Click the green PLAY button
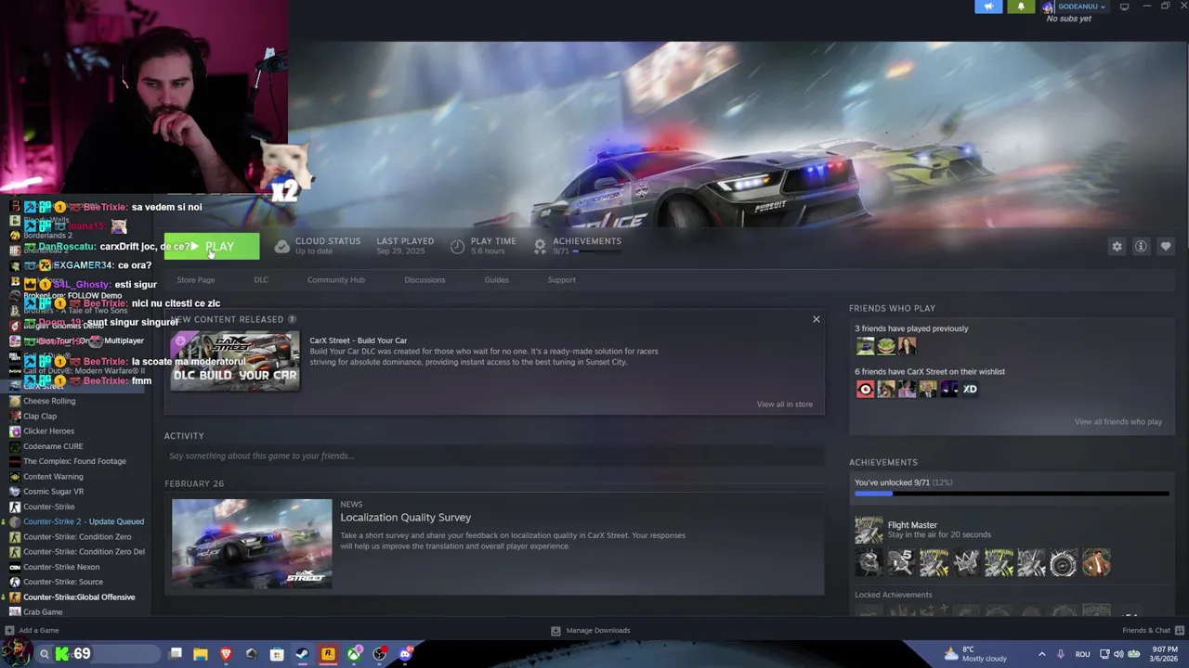1189x668 pixels. (x=212, y=247)
